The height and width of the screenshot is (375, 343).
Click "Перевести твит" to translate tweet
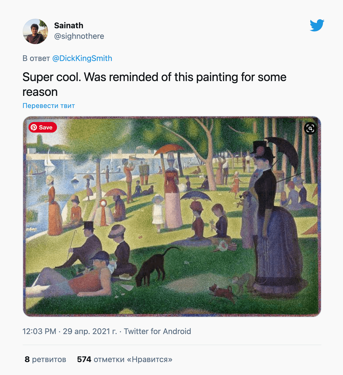click(x=49, y=106)
